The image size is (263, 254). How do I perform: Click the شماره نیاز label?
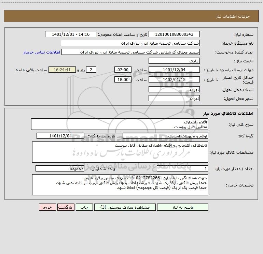coord(244,35)
